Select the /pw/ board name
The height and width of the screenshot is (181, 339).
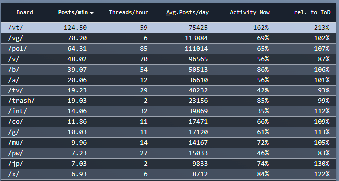[16, 153]
